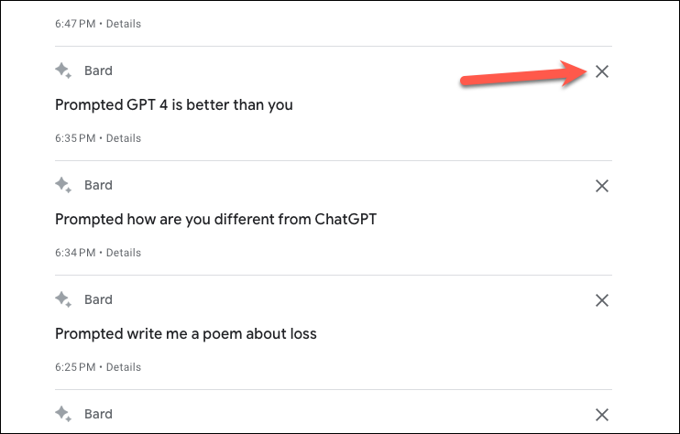Open Details for the 6:35 PM activity
Viewport: 680px width, 434px height.
coord(124,138)
